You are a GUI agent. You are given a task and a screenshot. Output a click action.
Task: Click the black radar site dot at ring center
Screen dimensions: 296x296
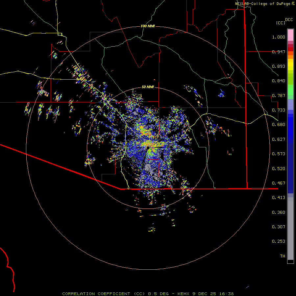(x=148, y=147)
